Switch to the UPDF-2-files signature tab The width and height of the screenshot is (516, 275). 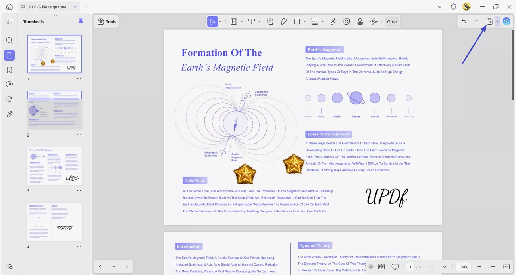tap(46, 7)
